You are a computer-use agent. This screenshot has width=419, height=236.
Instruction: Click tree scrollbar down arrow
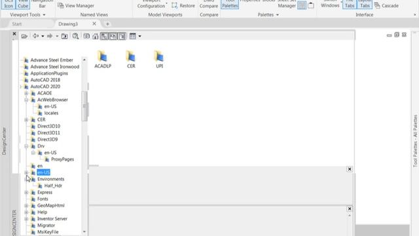pos(84,231)
